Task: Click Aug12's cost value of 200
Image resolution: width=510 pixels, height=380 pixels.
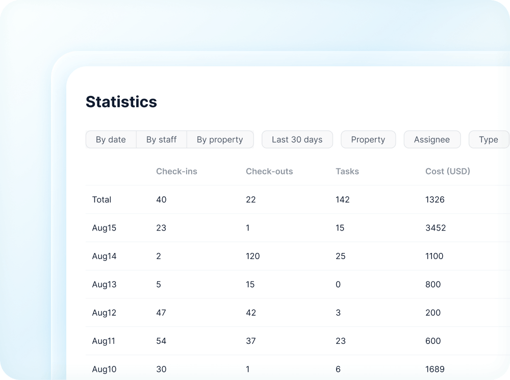Action: [433, 313]
